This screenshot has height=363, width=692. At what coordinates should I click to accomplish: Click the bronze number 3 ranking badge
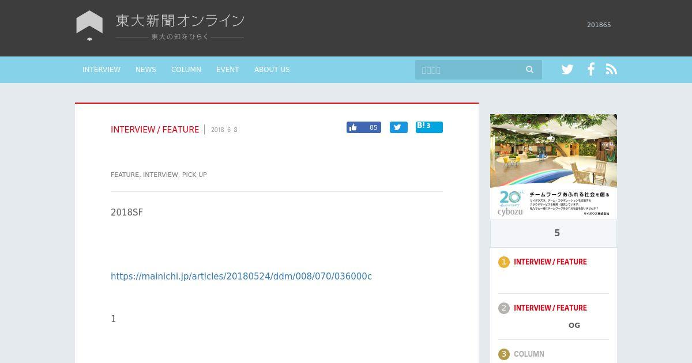(504, 354)
